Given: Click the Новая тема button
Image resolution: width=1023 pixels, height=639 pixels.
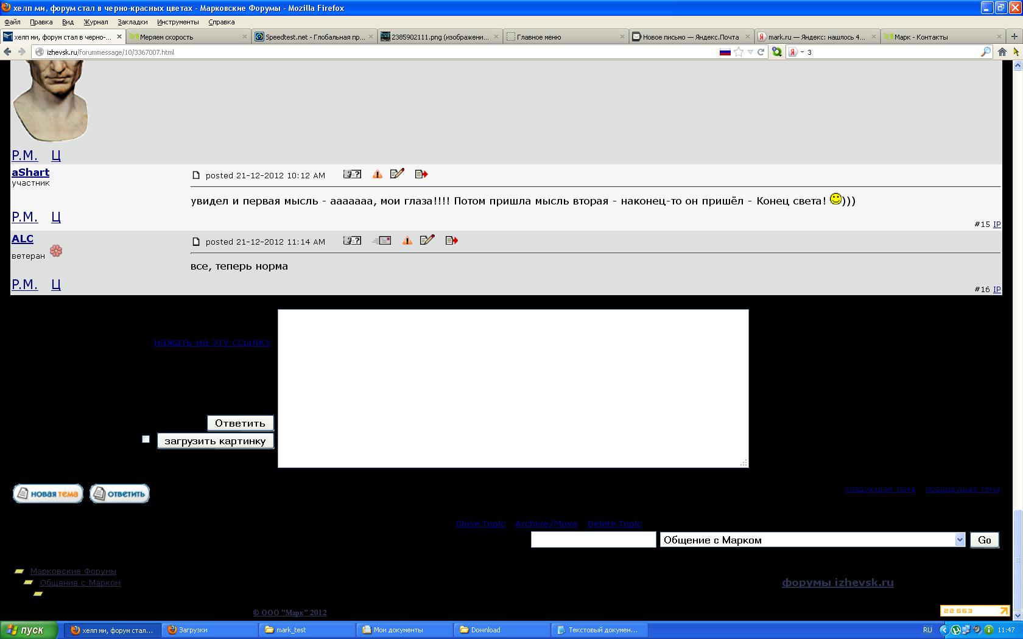Looking at the screenshot, I should coord(48,494).
